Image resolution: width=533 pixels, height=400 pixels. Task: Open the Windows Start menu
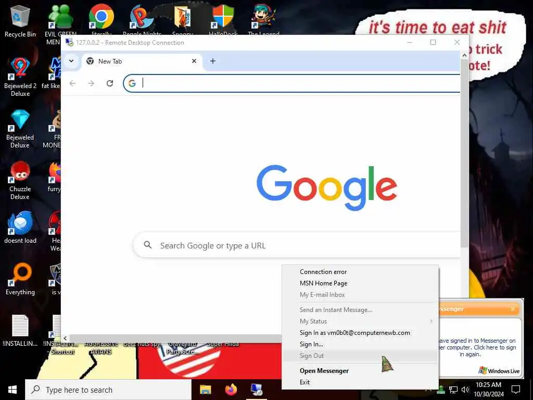point(12,390)
